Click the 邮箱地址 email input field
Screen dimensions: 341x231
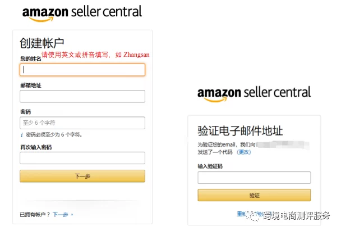point(82,96)
